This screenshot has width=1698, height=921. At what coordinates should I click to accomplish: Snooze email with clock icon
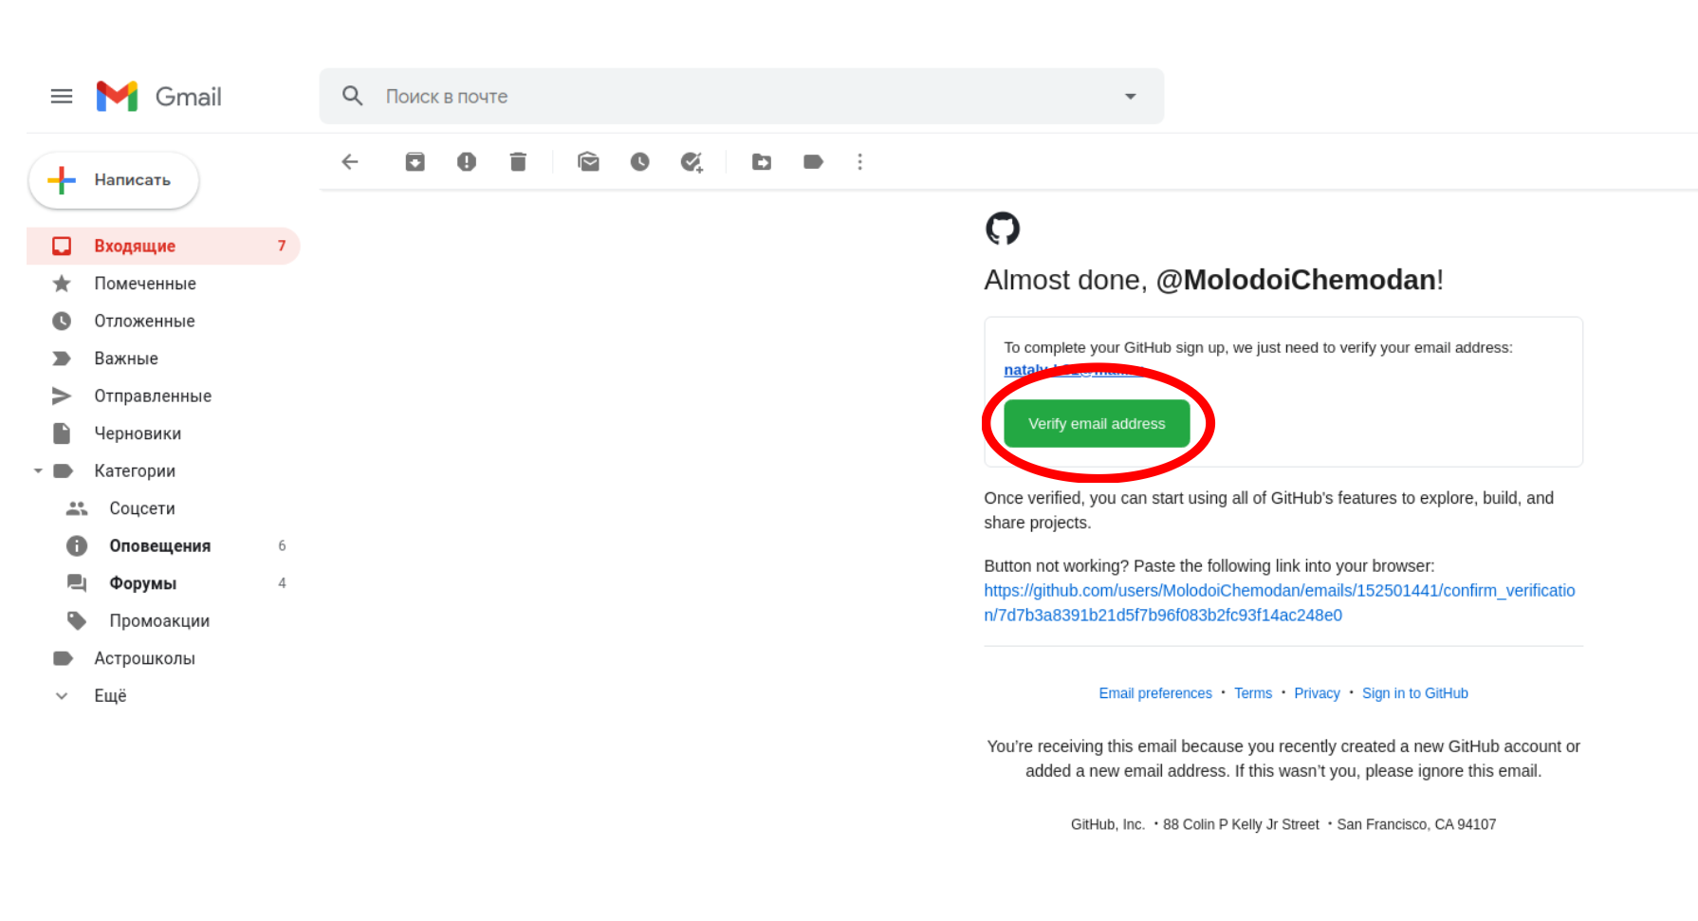tap(640, 162)
